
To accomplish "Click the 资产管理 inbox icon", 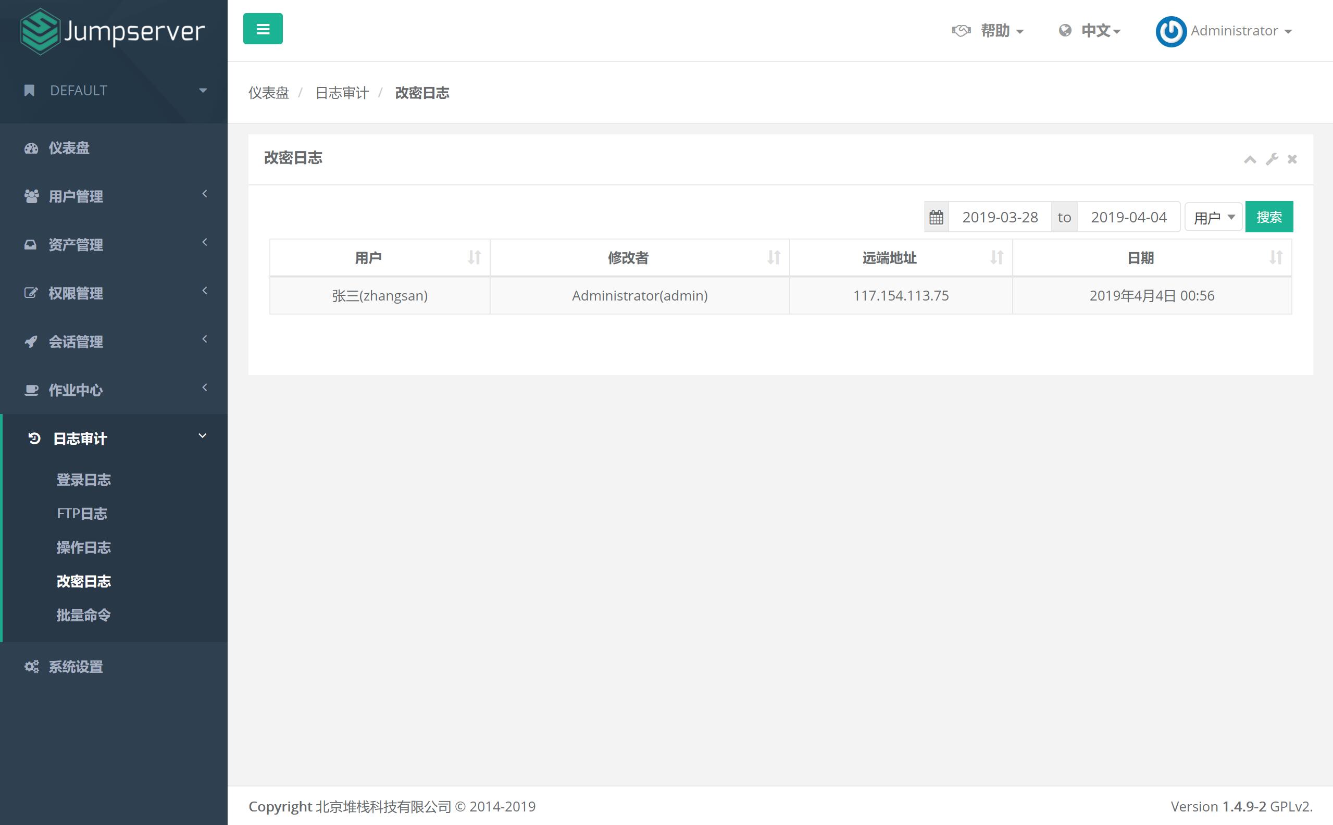I will pyautogui.click(x=31, y=244).
